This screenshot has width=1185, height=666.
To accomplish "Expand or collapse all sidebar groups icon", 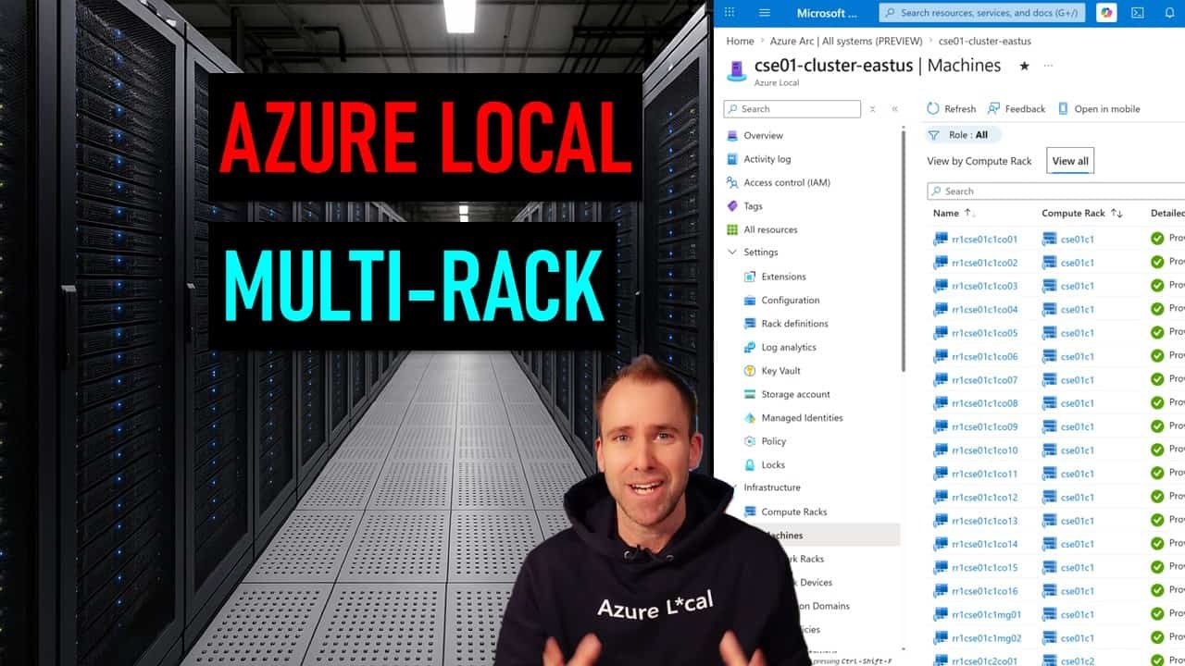I will click(x=873, y=109).
